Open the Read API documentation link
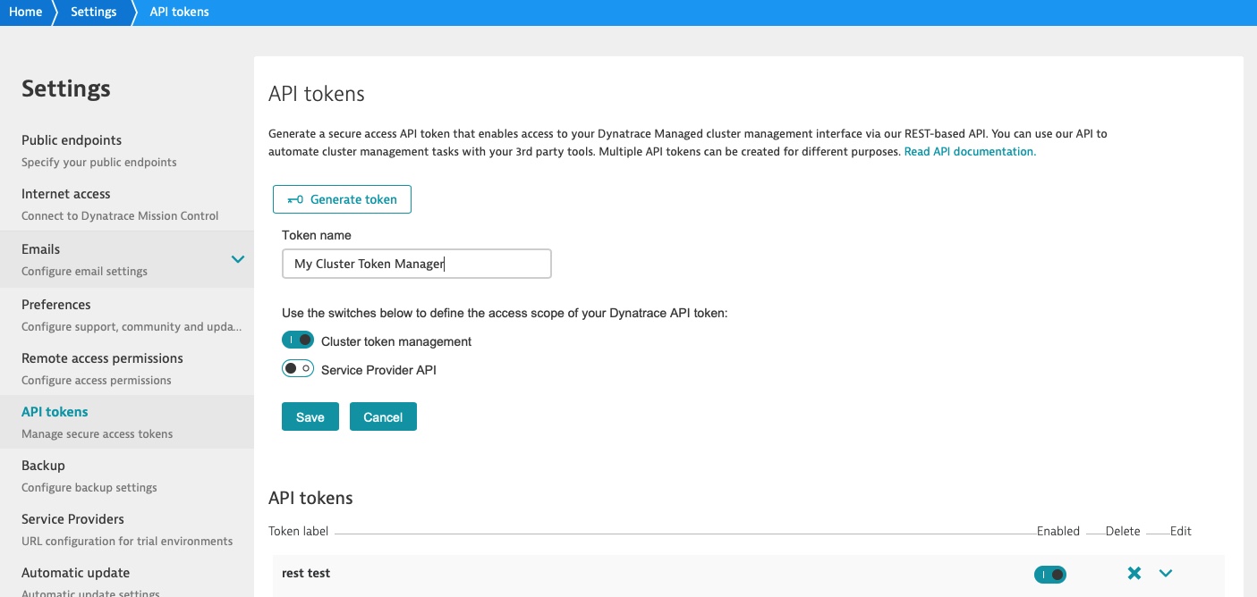The height and width of the screenshot is (597, 1257). pos(970,152)
